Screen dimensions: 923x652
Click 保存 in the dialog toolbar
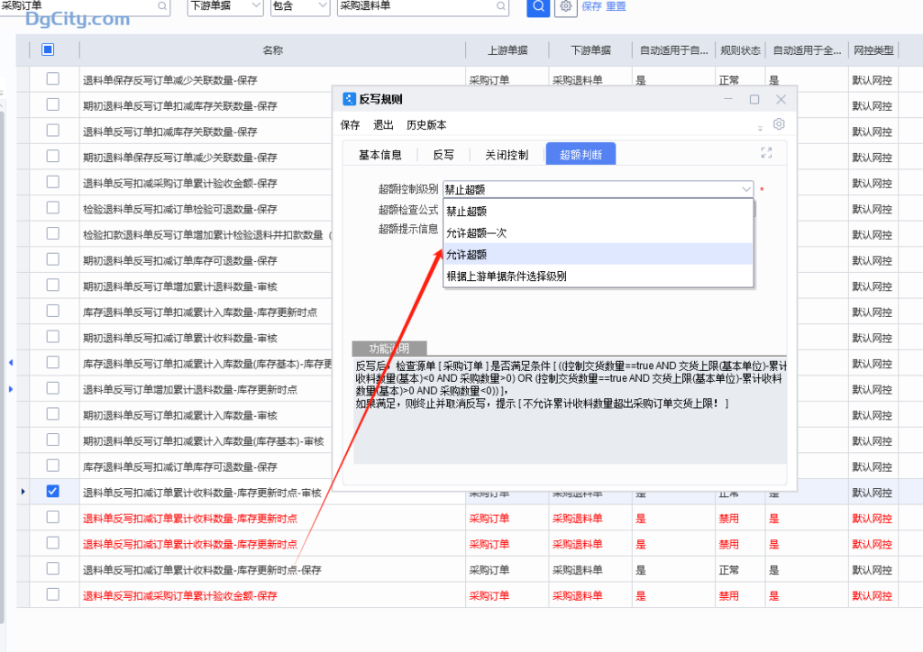coord(350,125)
